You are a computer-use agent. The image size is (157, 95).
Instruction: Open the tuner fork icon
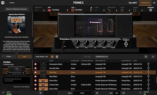pyautogui.click(x=41, y=93)
